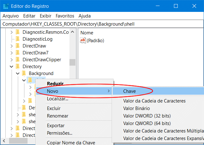Collapse the Background tree node

[18, 73]
